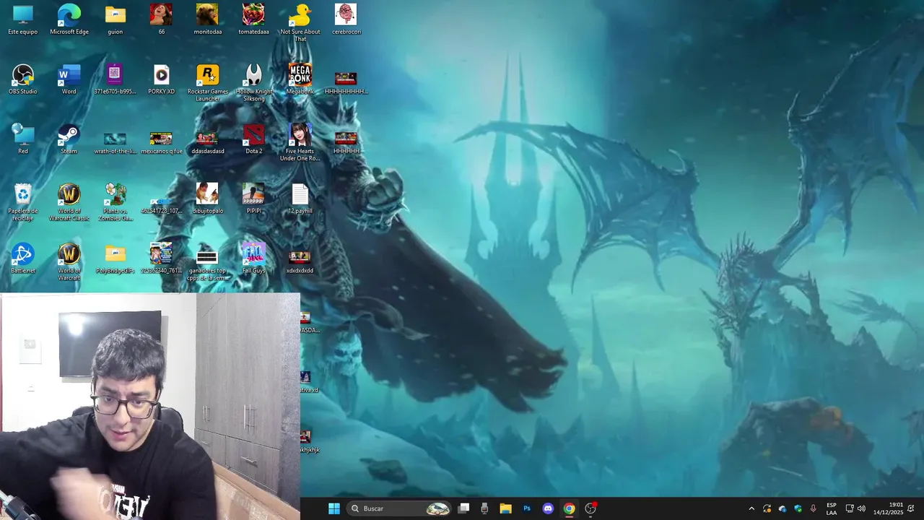
Task: Switch to Photoshop on the taskbar
Action: point(527,508)
